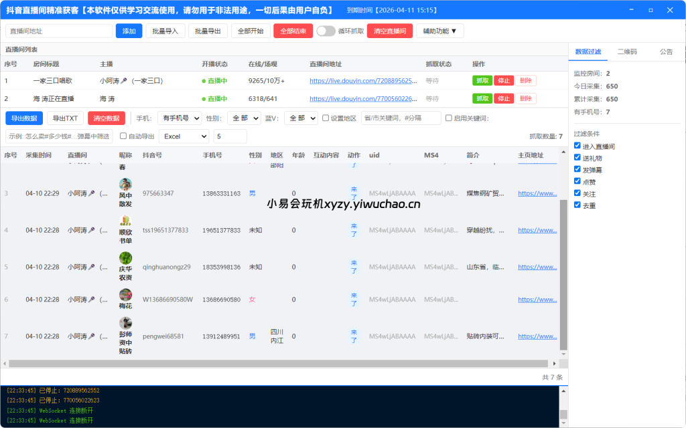Click the 直播间地址 input field
Image resolution: width=686 pixels, height=428 pixels.
pos(57,31)
